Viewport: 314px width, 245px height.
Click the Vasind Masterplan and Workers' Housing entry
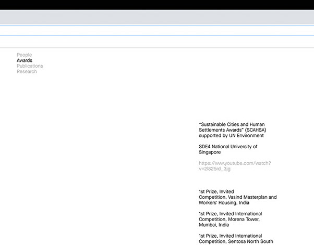click(238, 197)
